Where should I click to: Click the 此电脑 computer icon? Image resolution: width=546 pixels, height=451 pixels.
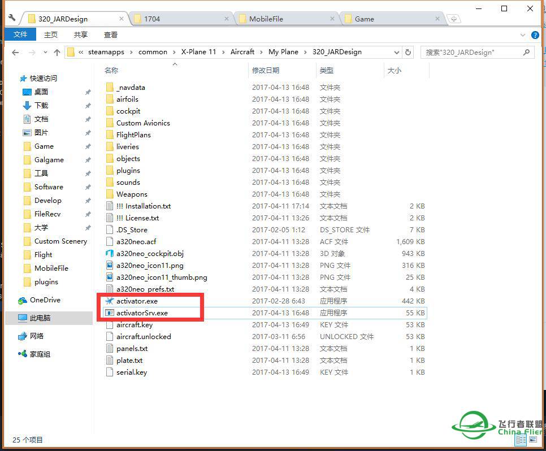click(x=23, y=318)
